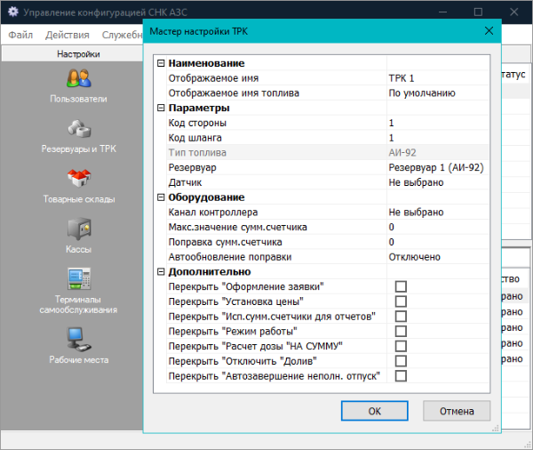Screen dimensions: 533x450
Task: Enable Перекрыть "Оформление заявки" checkbox
Action: coord(401,286)
